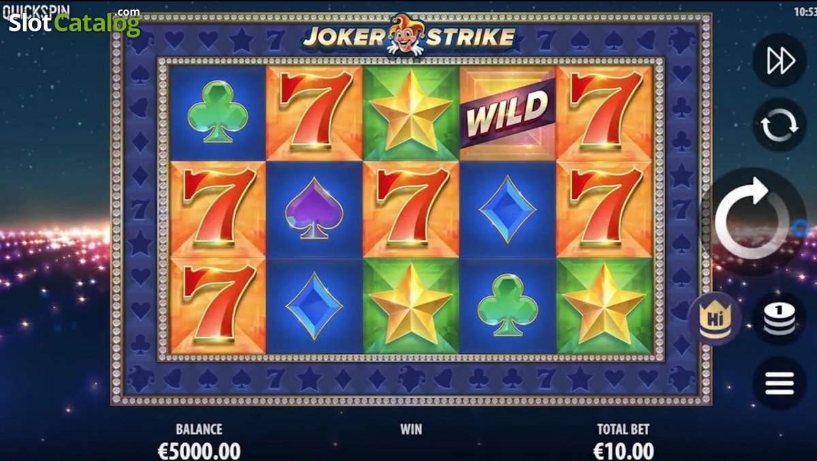
Task: Open the coin stack bet settings
Action: pos(780,319)
